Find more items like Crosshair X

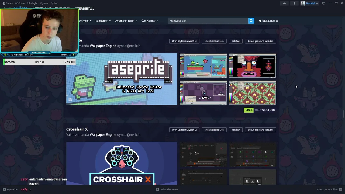tap(260, 130)
